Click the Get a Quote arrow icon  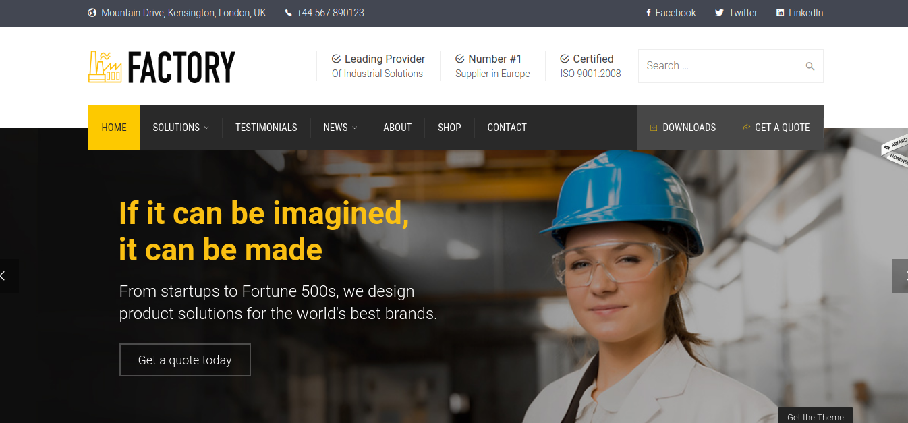tap(746, 128)
